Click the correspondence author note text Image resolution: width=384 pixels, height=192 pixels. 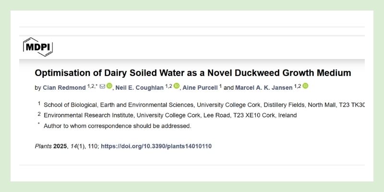[x=117, y=126]
